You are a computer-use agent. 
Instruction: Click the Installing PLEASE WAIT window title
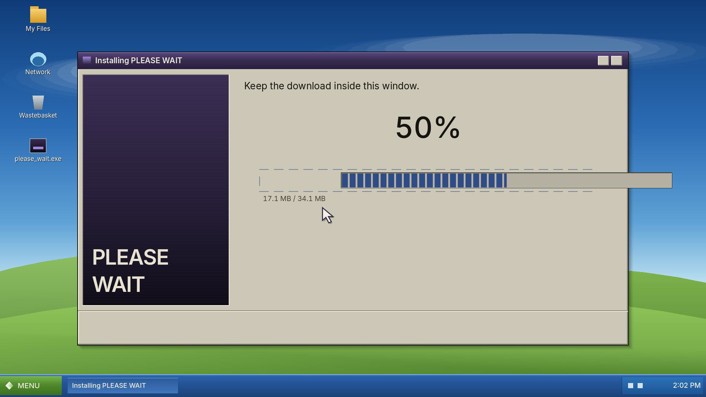pyautogui.click(x=139, y=61)
